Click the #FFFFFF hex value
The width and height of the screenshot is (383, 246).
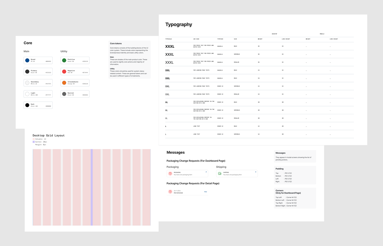(48, 95)
